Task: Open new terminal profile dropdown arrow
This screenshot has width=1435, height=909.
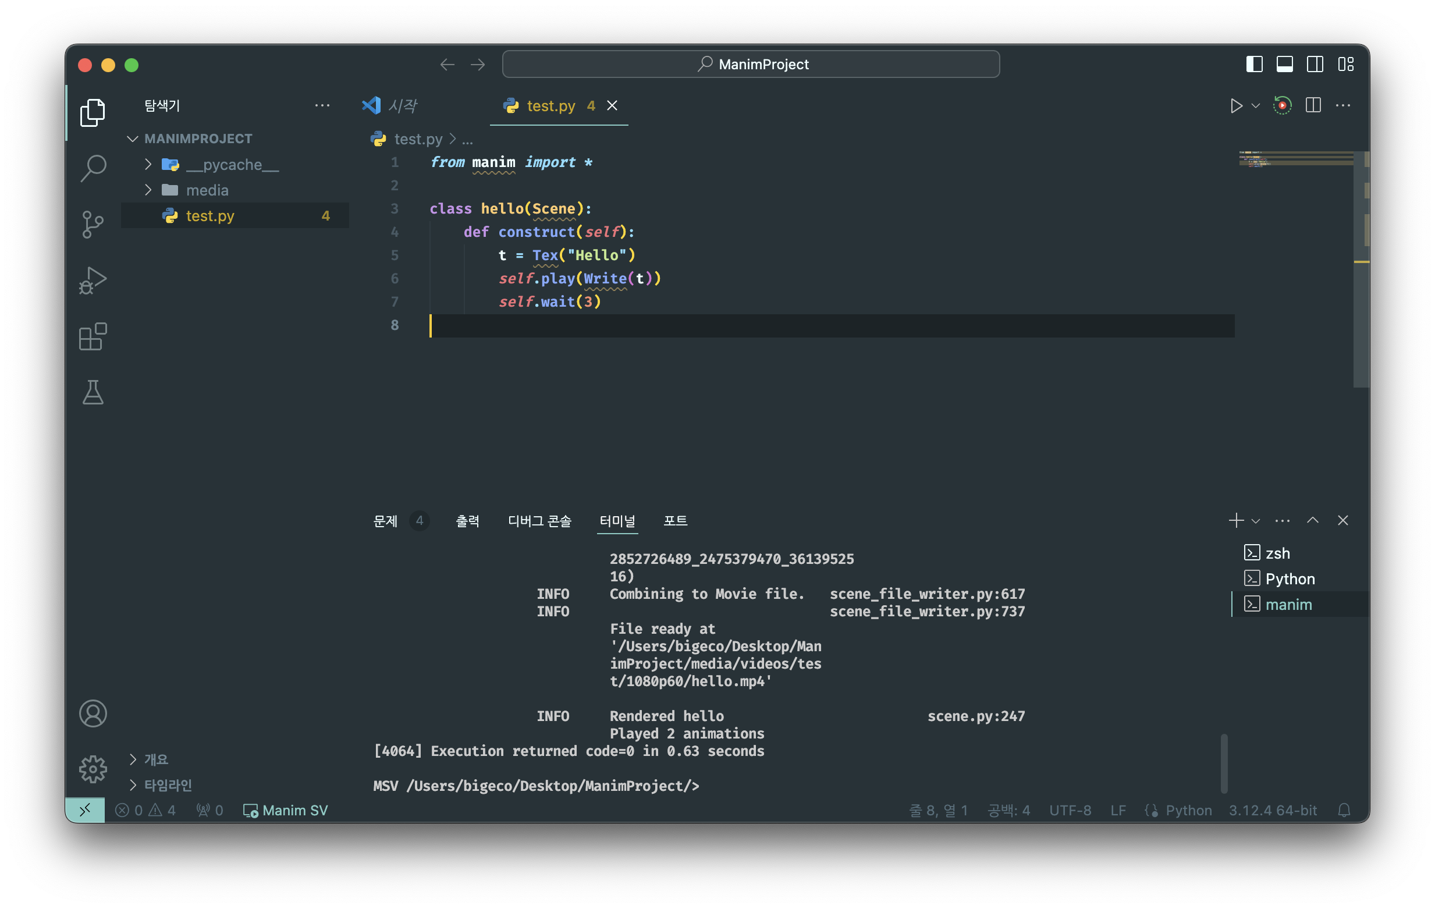Action: click(1255, 520)
